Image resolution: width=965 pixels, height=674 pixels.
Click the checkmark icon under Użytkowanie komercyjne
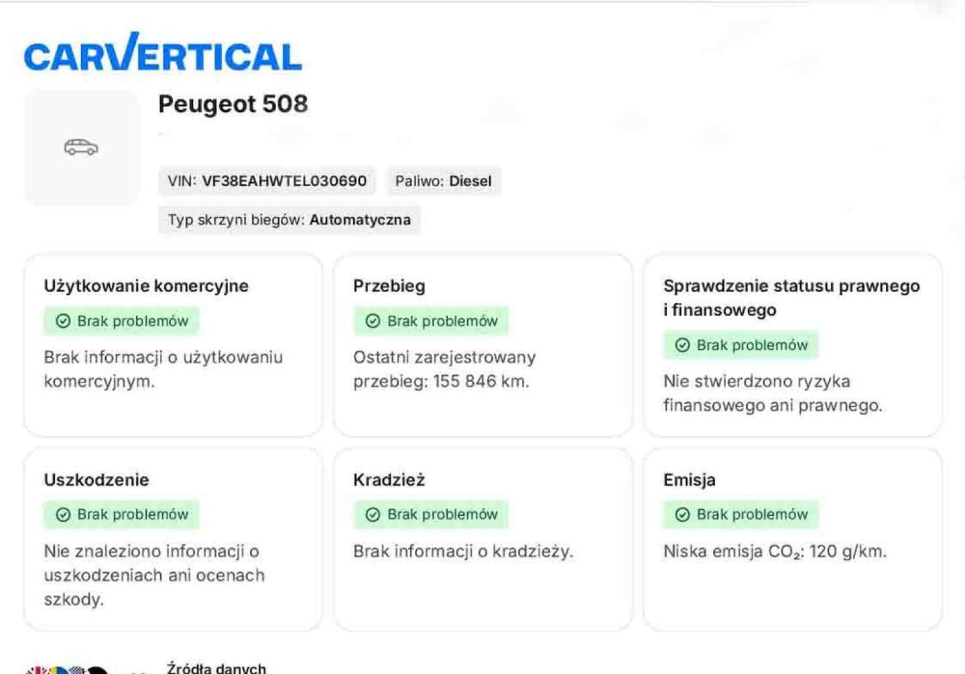[x=63, y=322]
